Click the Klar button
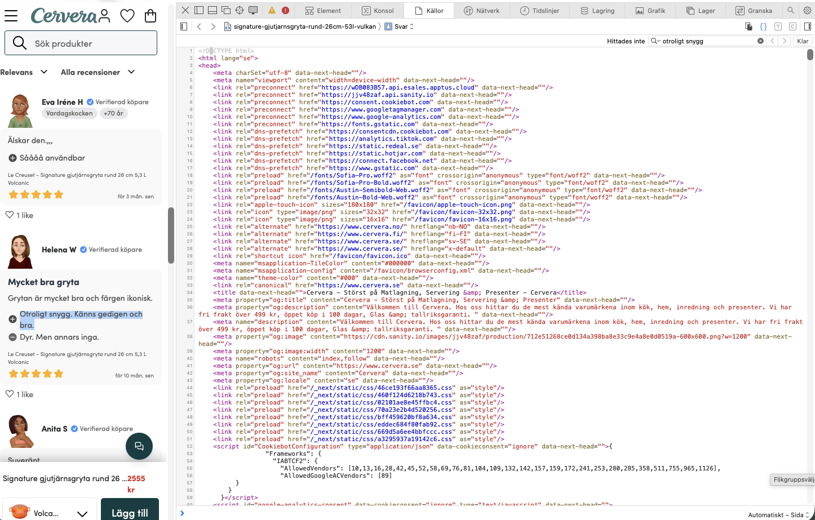The width and height of the screenshot is (815, 520). pos(803,41)
